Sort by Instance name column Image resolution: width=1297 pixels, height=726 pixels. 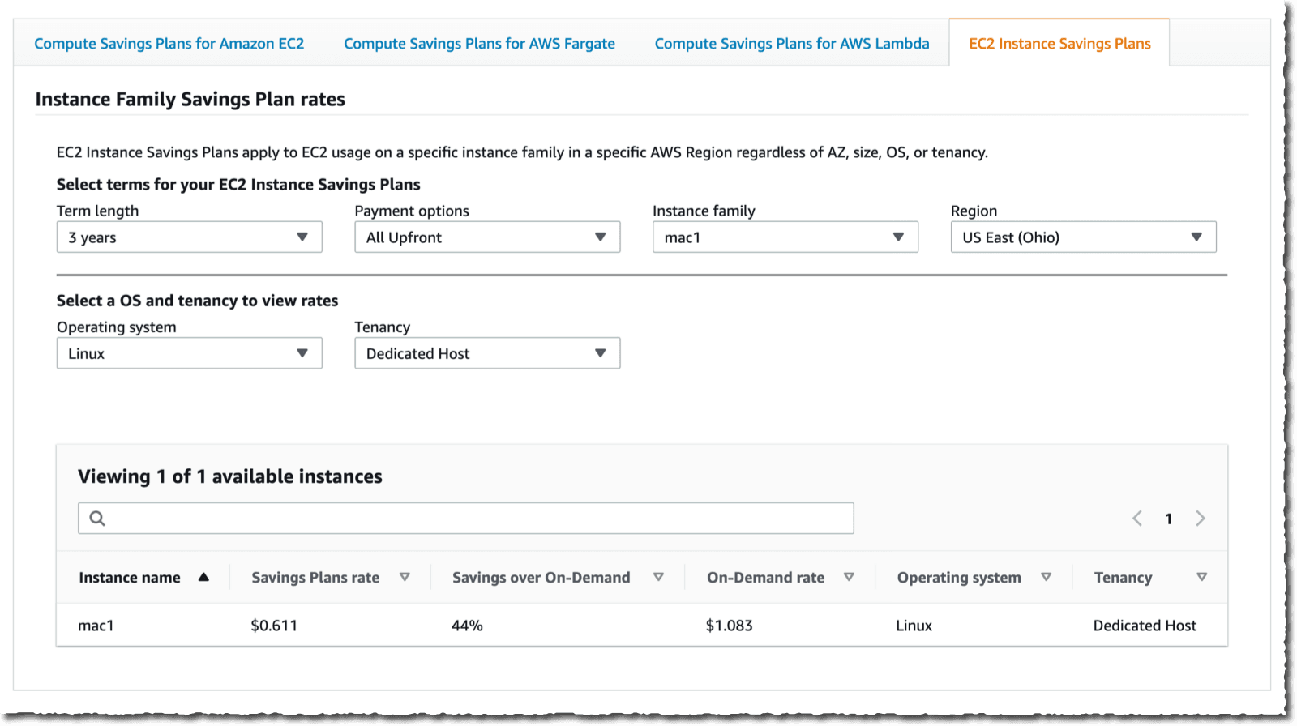click(144, 578)
